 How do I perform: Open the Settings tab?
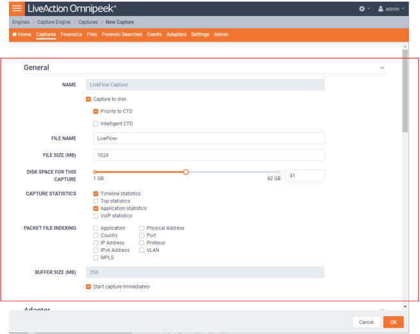(200, 34)
